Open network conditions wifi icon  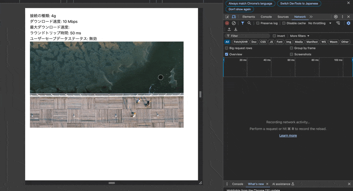[338, 23]
